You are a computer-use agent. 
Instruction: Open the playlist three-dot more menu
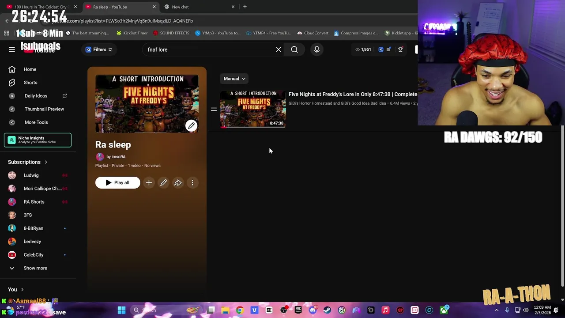(192, 183)
